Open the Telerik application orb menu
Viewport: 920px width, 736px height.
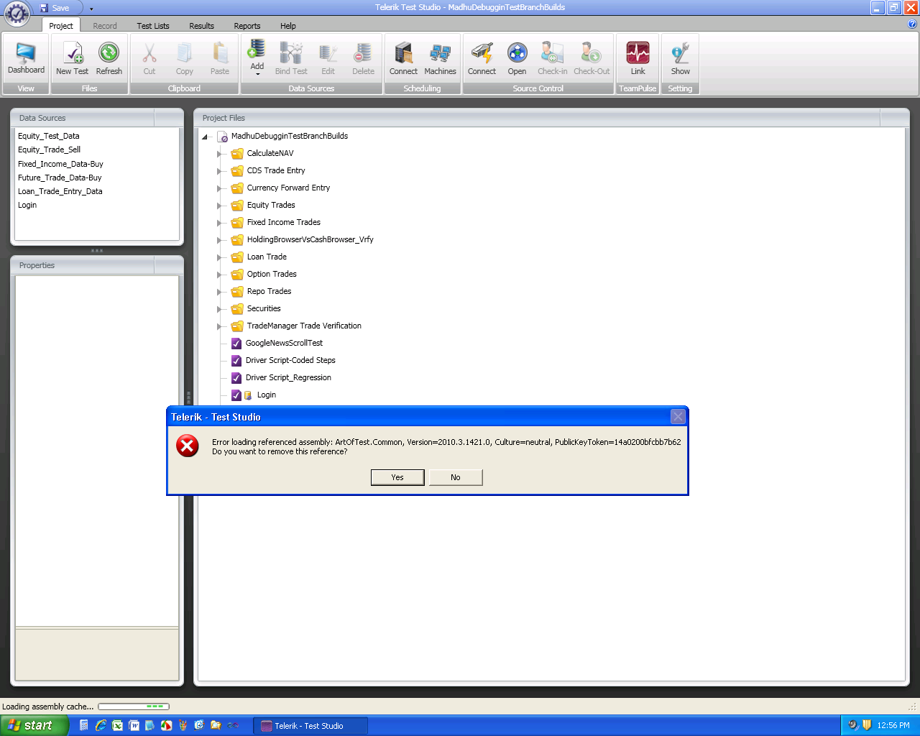pos(17,14)
